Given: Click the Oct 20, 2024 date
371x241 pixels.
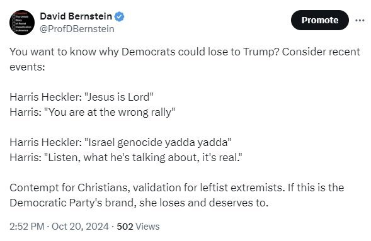Looking at the screenshot, I should pos(80,227).
